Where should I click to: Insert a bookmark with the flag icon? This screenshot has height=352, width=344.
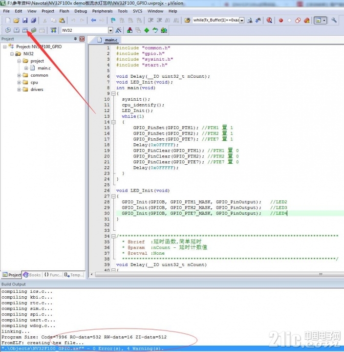[x=113, y=20]
